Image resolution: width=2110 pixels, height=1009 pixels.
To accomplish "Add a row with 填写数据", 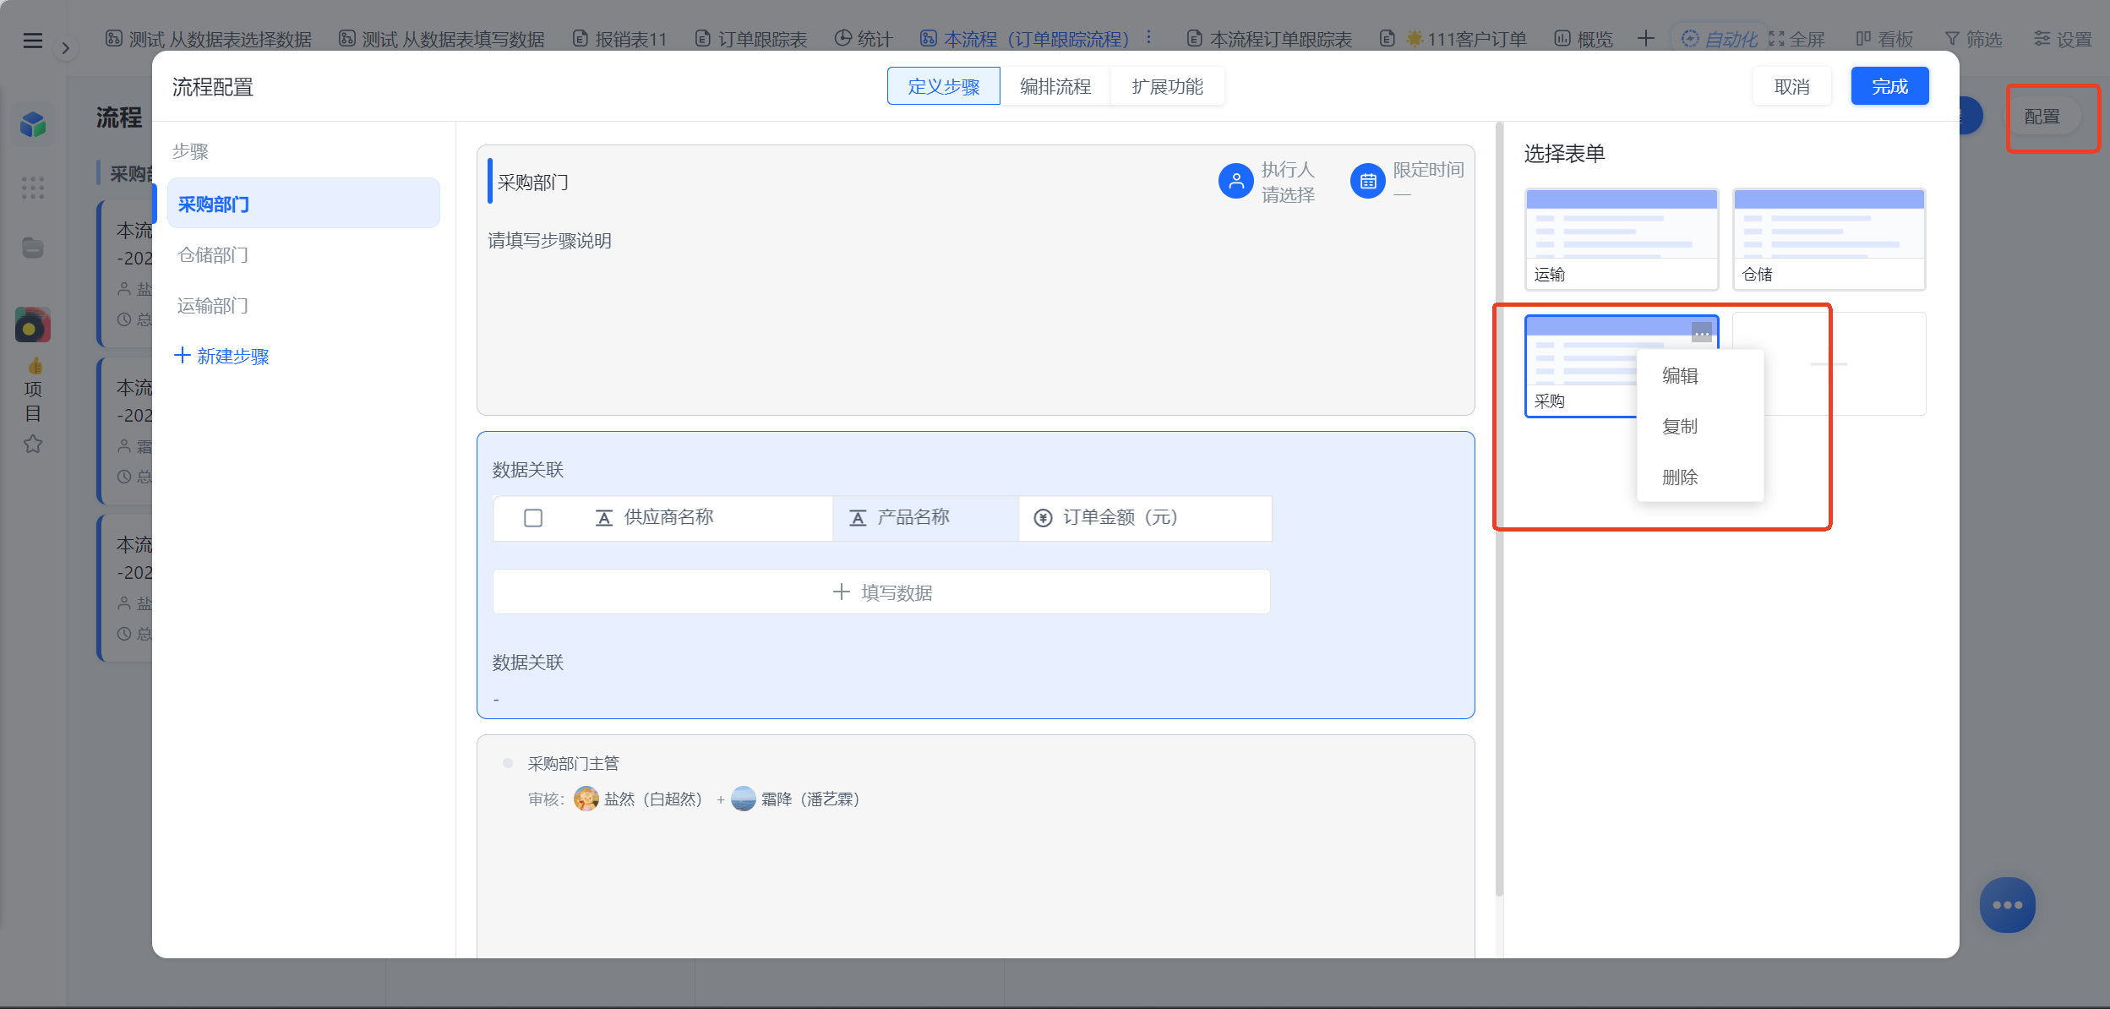I will 881,592.
